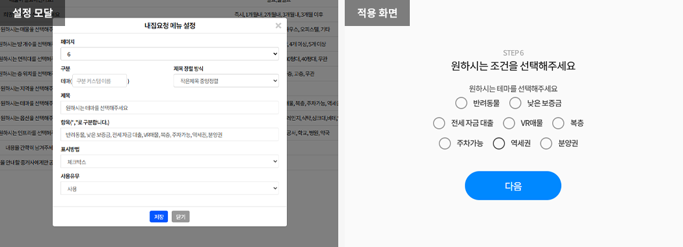The height and width of the screenshot is (247, 683).
Task: Check the 주차가능 option circle
Action: (x=445, y=143)
